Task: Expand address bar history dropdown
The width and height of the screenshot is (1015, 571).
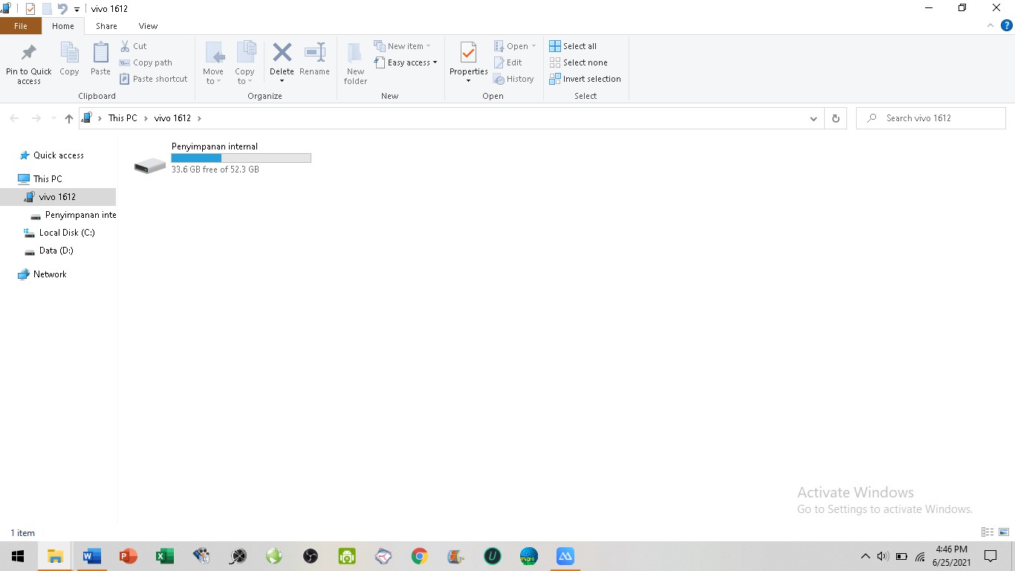Action: 814,118
